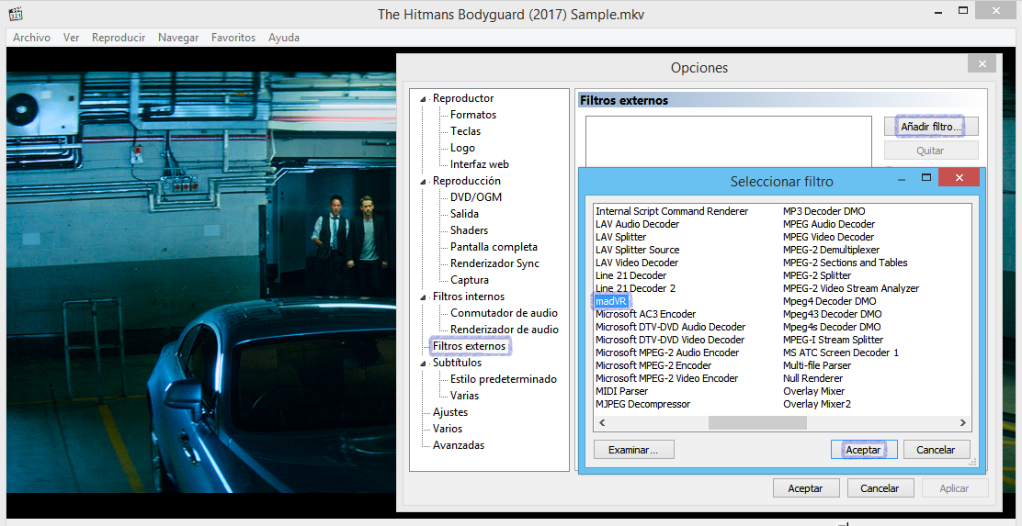
Task: Select DVD/OGM in options tree
Action: pos(476,197)
